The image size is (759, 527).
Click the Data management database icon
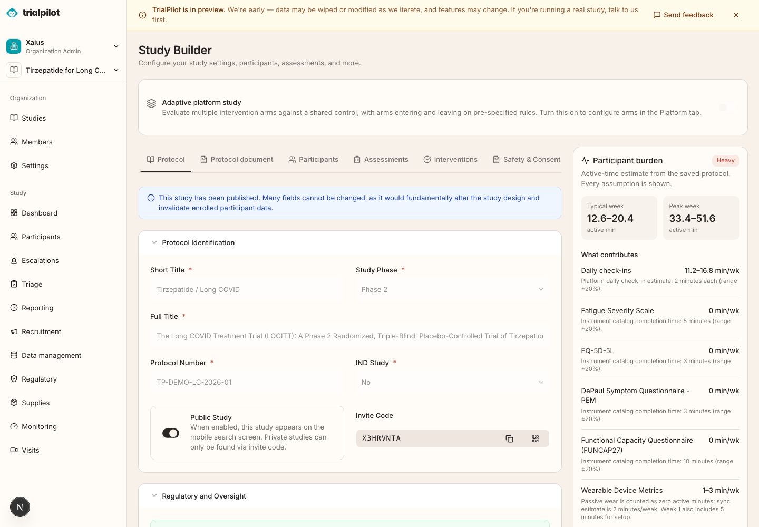pyautogui.click(x=14, y=355)
